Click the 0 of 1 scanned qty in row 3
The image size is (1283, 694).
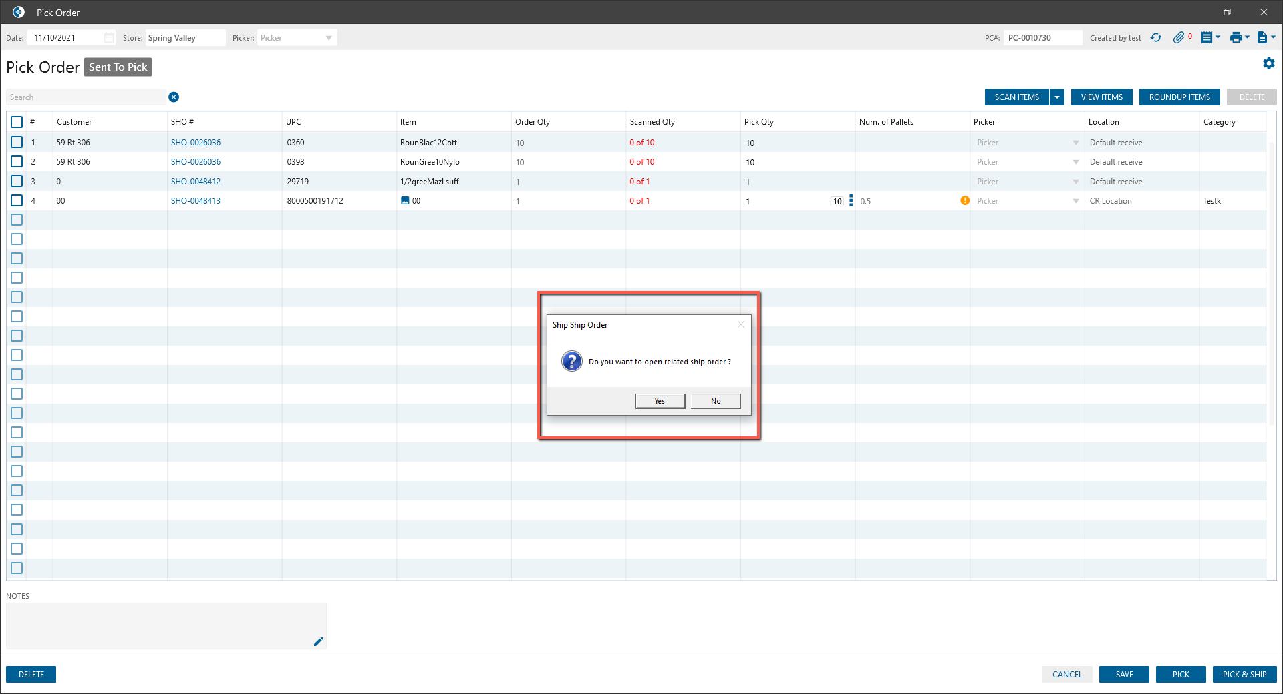click(639, 182)
